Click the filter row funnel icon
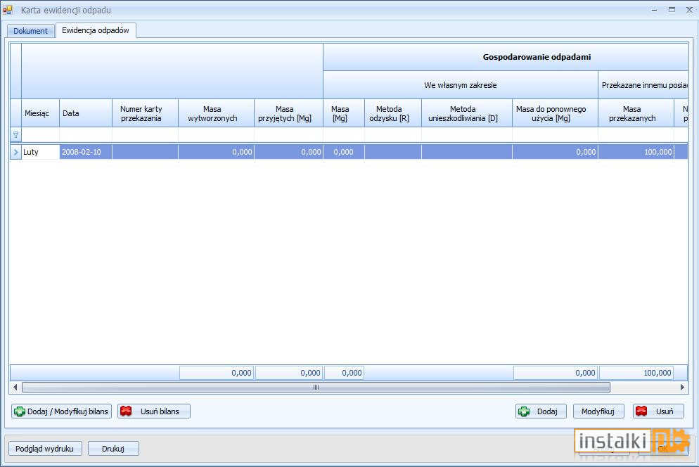Viewport: 699px width, 467px height. (x=15, y=134)
